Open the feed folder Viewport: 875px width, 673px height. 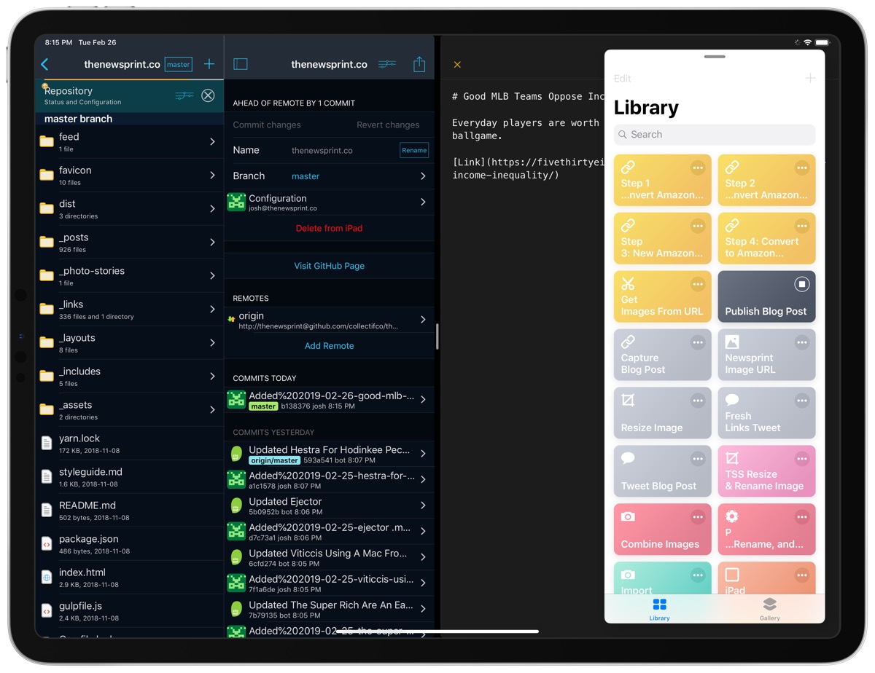[129, 142]
